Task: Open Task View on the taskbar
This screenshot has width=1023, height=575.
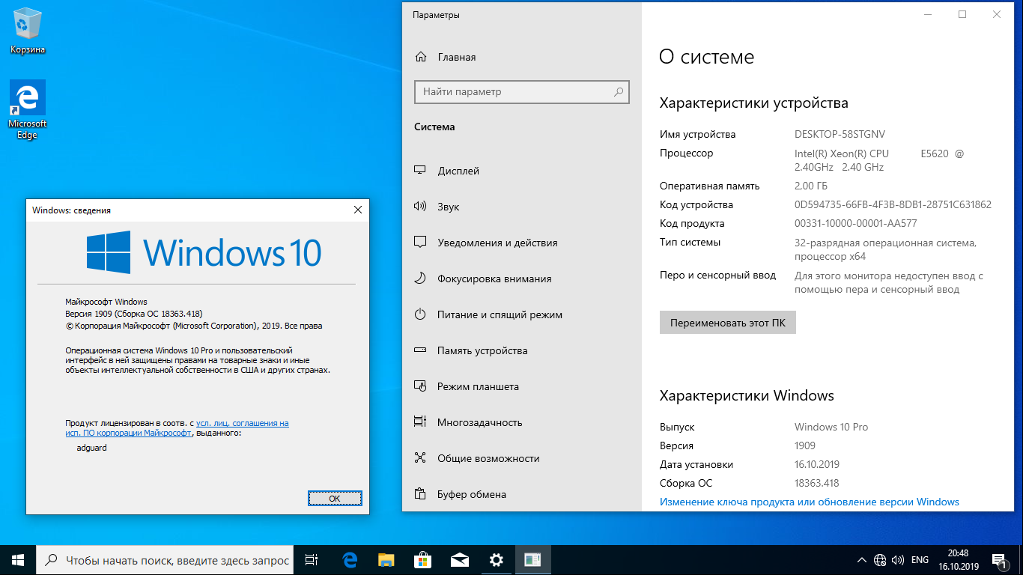Action: [312, 559]
